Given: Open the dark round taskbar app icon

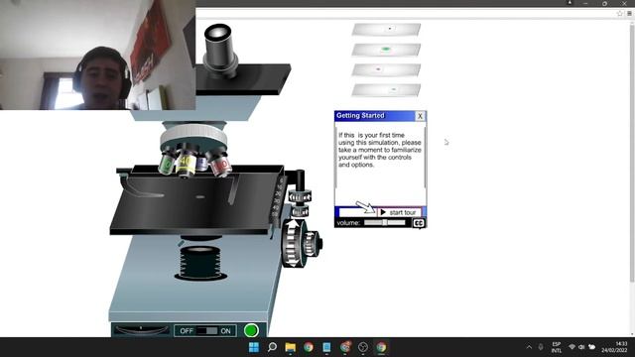Looking at the screenshot, I should (363, 347).
